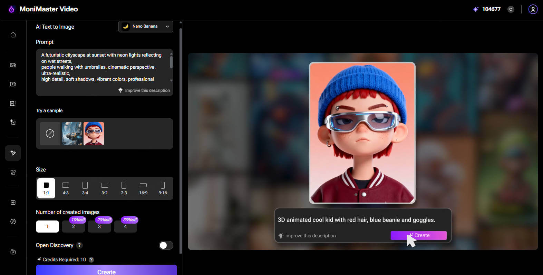Set number of created images to 2
Viewport: 543px width, 275px height.
[x=74, y=226]
